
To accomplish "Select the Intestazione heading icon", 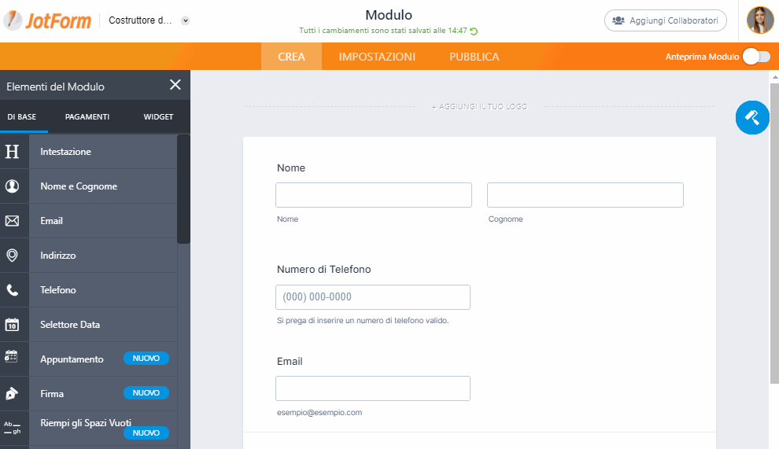I will pos(13,152).
